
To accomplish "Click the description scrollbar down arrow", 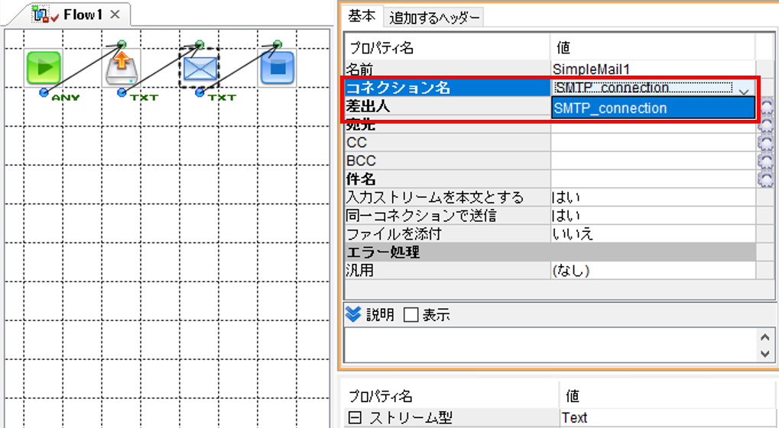I will (765, 354).
